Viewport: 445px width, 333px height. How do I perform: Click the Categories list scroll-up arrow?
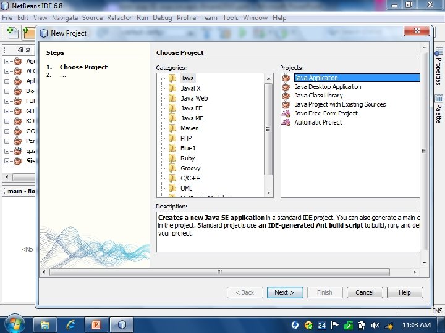268,78
